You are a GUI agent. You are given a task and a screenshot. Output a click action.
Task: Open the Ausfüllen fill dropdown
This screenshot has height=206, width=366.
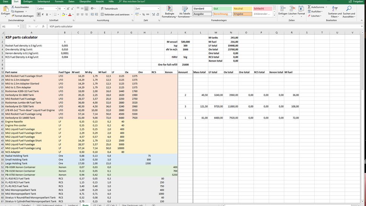click(314, 11)
